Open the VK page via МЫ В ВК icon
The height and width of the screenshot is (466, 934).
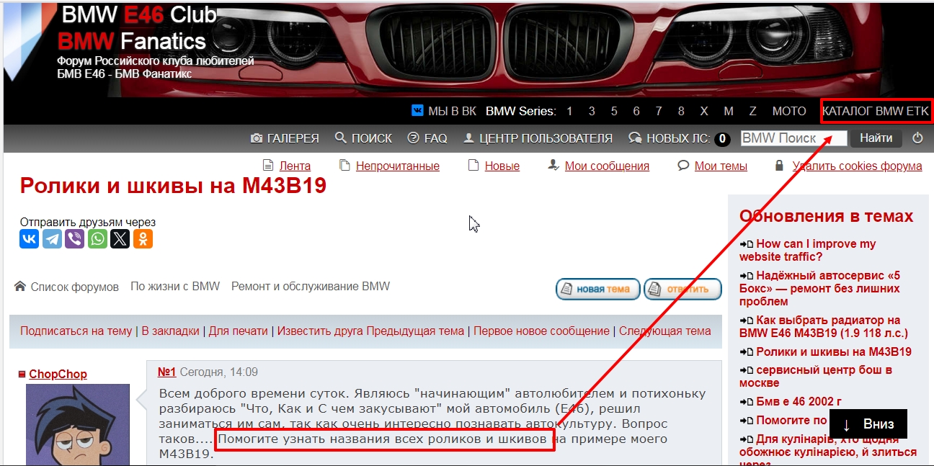[x=418, y=110]
